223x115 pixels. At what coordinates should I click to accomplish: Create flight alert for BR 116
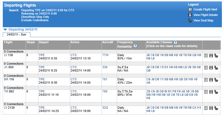206,80
